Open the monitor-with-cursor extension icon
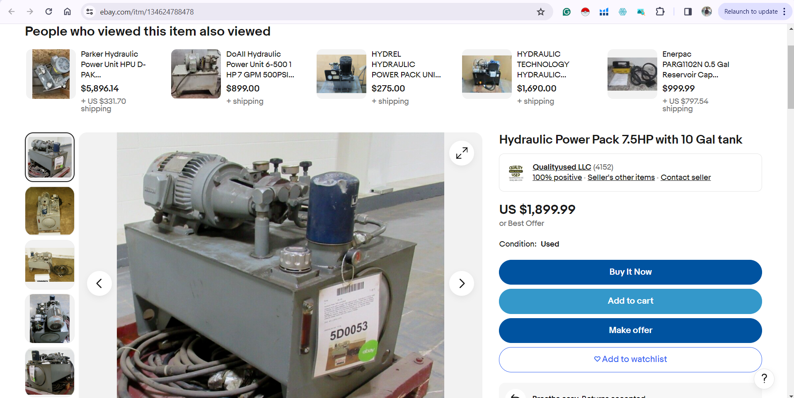Screen dimensions: 794x398 [641, 12]
